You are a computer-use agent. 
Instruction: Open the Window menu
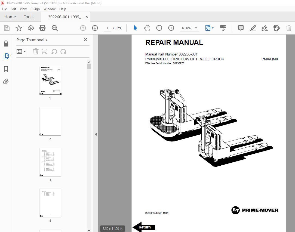[50, 9]
